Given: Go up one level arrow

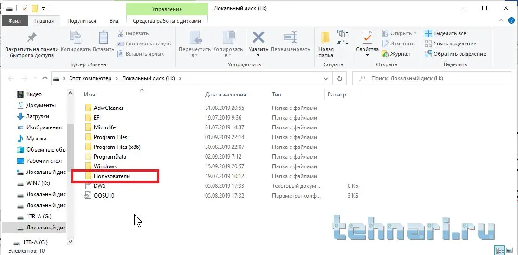Looking at the screenshot, I should point(45,78).
